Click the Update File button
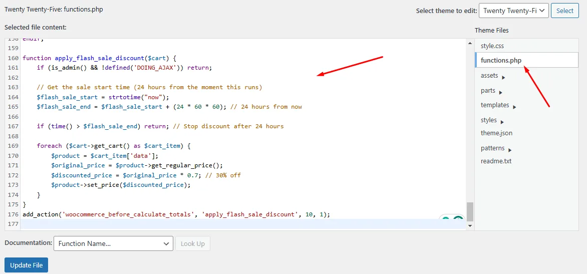 (x=26, y=265)
